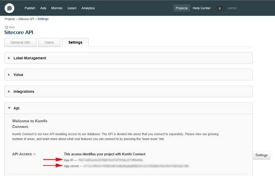Click the Sitecore API breadcrumb
Screen dimensions: 275x176
tap(26, 19)
